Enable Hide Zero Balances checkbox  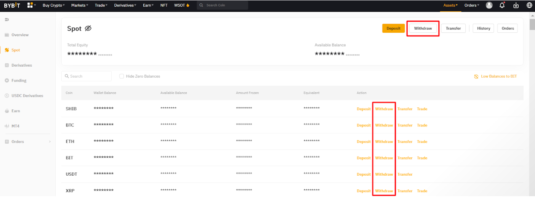tap(122, 76)
